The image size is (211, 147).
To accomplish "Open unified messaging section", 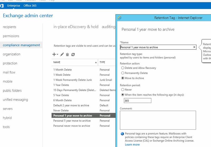I will coord(16,100).
